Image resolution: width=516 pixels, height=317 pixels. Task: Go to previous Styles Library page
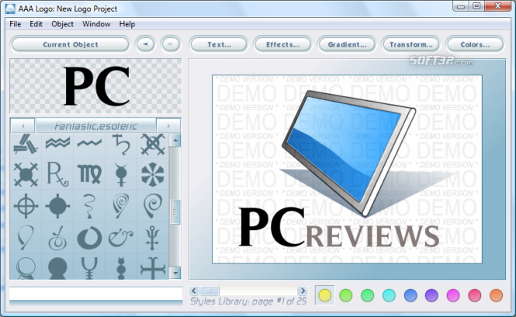(194, 291)
